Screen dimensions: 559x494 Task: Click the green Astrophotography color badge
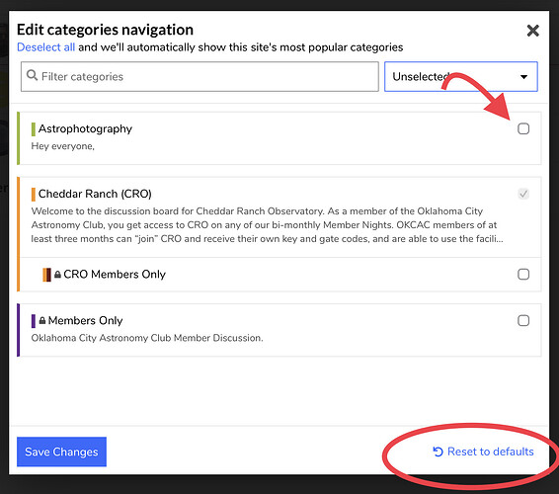[34, 129]
